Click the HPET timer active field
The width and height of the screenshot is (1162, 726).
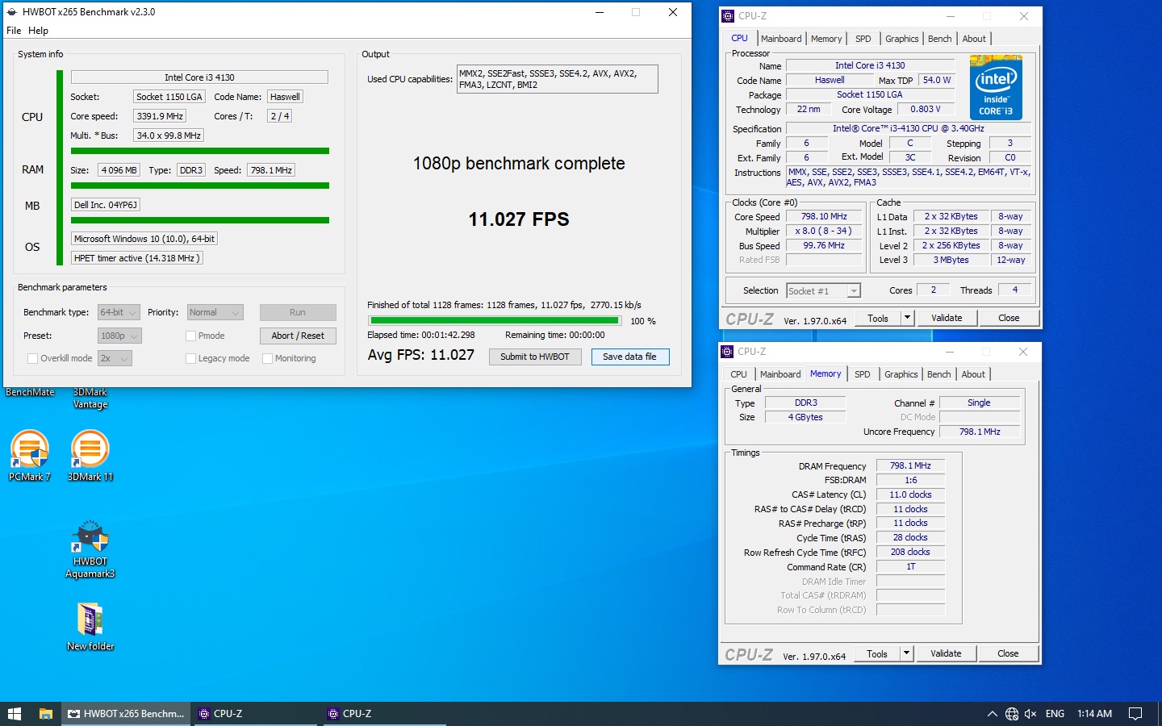coord(137,258)
